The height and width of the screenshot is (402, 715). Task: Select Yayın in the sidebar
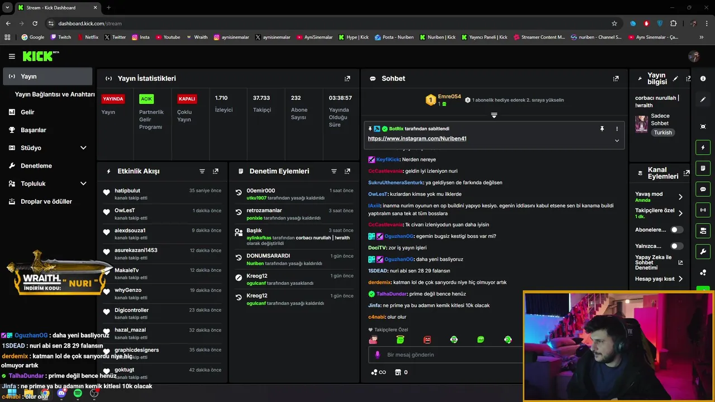tap(47, 76)
